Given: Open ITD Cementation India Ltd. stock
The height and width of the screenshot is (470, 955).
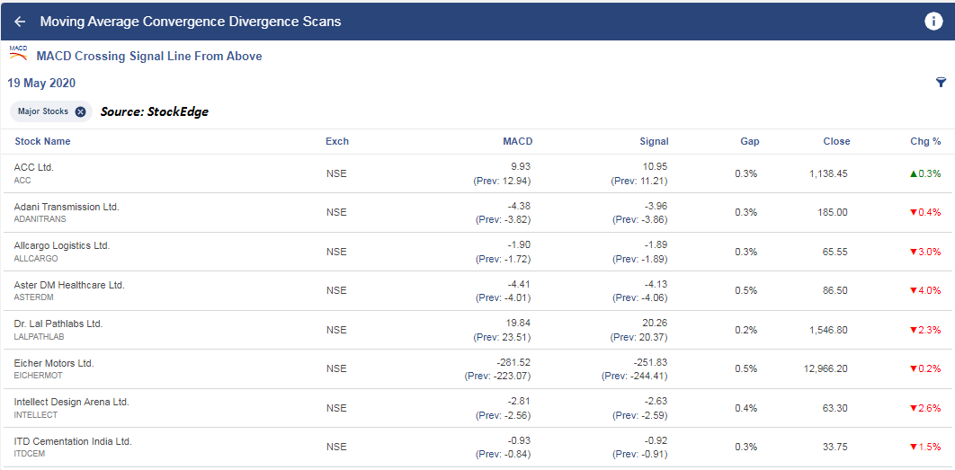Looking at the screenshot, I should pyautogui.click(x=477, y=447).
